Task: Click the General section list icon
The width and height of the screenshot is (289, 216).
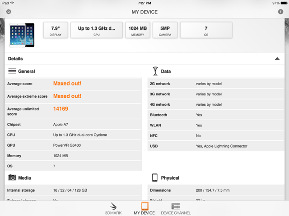Action: tap(12, 71)
